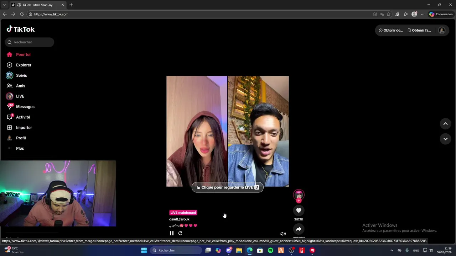Mute the tab via speaker icon

pyautogui.click(x=19, y=5)
